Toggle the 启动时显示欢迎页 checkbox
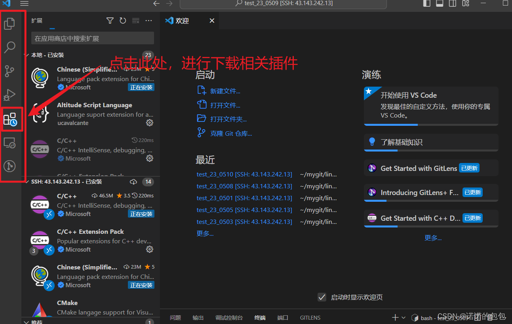The image size is (512, 324). (x=322, y=297)
